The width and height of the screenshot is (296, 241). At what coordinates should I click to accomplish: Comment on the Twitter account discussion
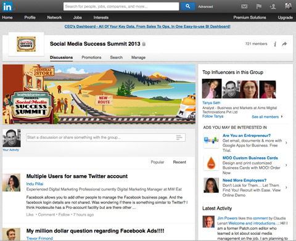point(46,214)
